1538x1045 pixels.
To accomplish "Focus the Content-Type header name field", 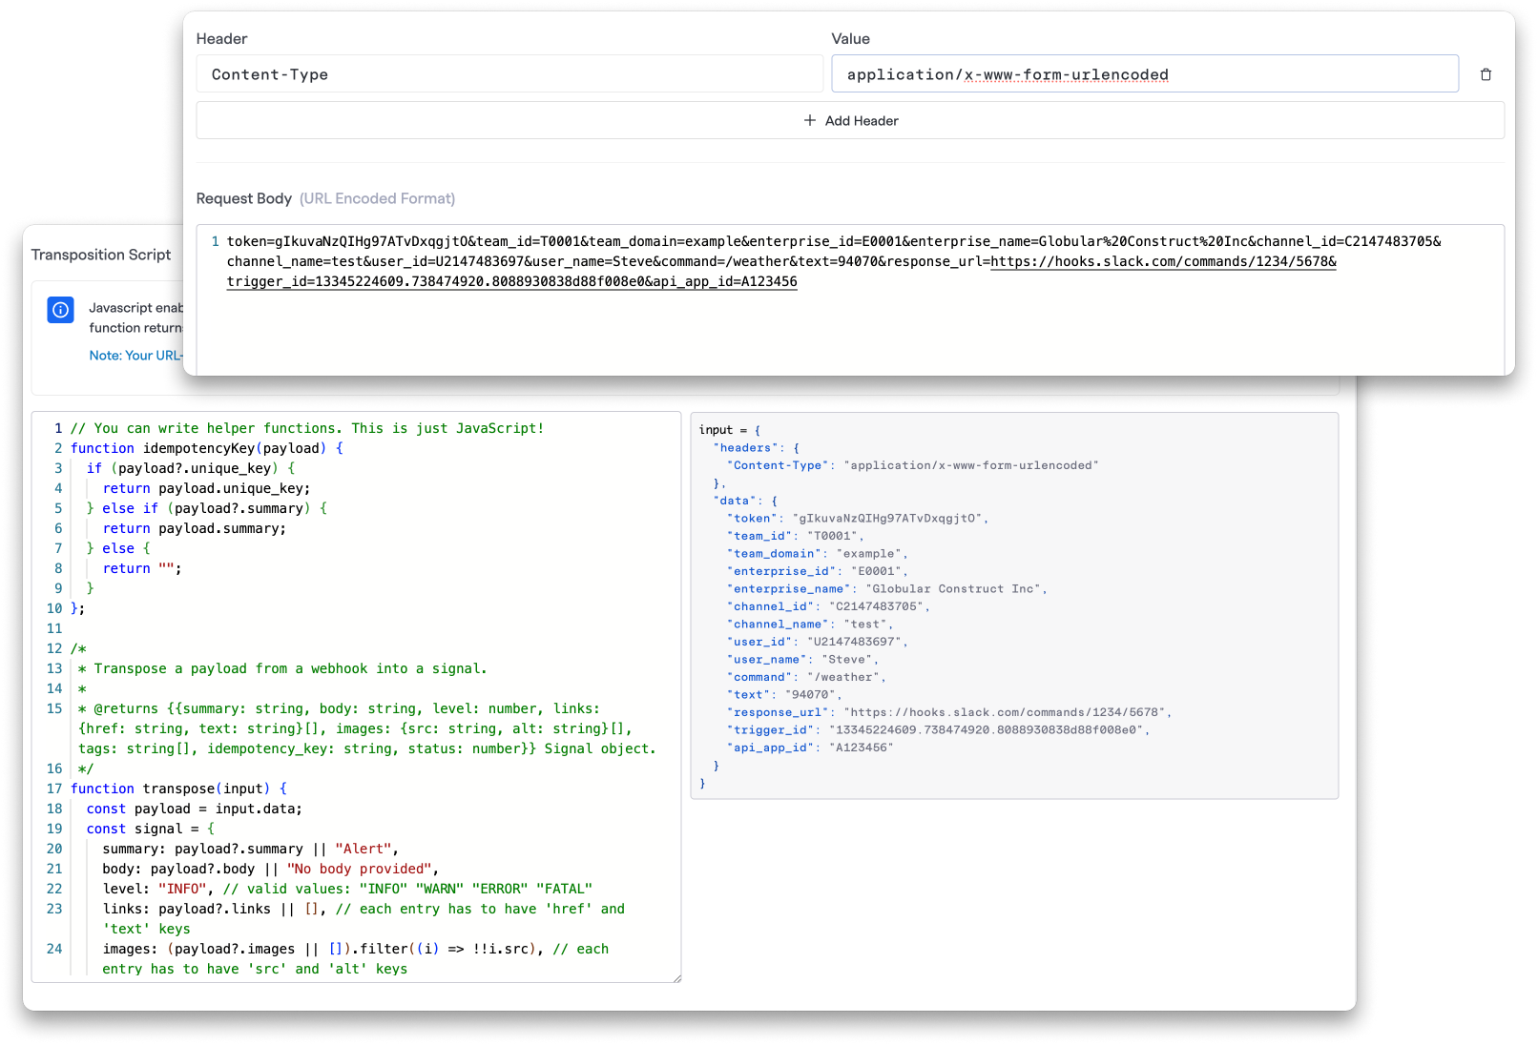I will pos(509,74).
